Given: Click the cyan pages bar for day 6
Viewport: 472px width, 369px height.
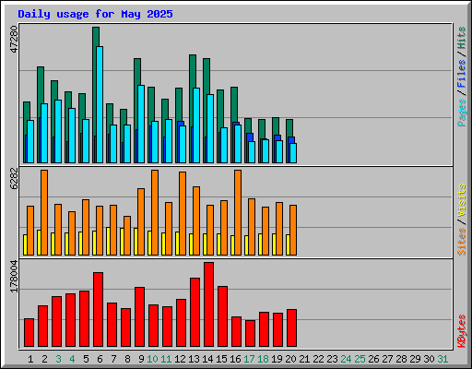Looking at the screenshot, I should pos(100,104).
